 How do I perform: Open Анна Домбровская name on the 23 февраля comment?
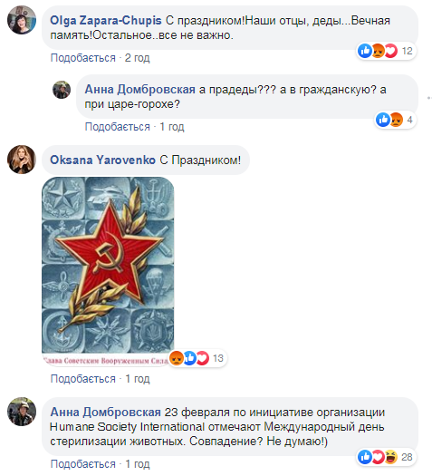[105, 413]
